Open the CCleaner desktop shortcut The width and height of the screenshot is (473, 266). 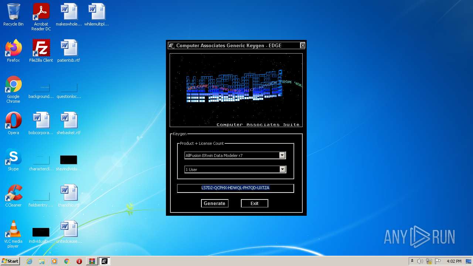tap(13, 196)
